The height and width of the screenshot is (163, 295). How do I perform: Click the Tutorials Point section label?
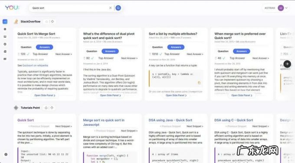point(30,108)
